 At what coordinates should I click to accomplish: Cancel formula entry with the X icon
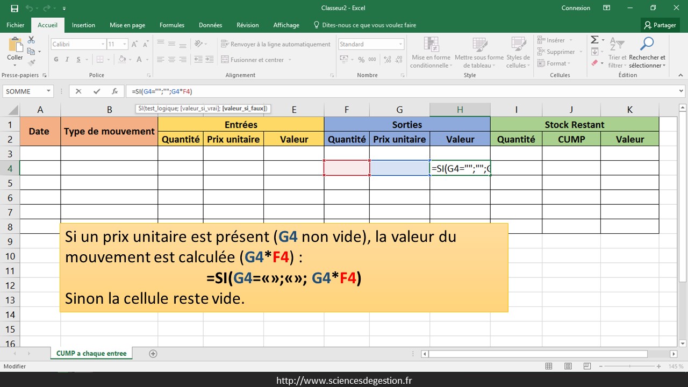click(78, 91)
